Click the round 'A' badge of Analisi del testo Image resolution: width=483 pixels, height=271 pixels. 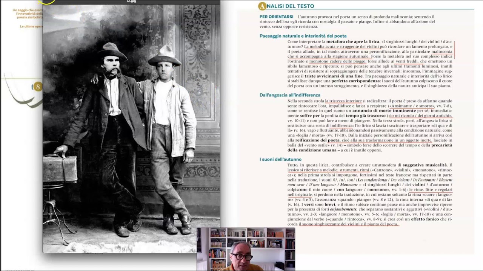[262, 6]
